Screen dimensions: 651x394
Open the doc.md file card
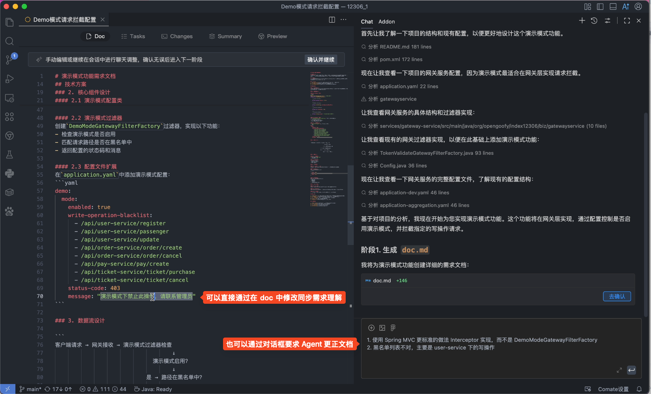[x=498, y=280]
